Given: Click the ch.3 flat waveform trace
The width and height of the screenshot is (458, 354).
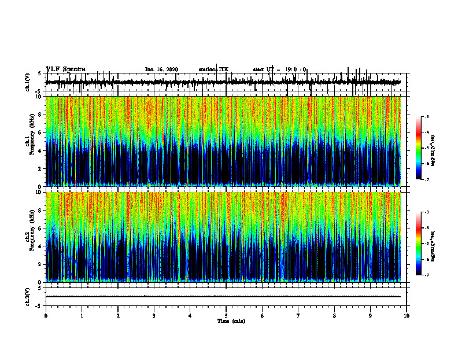Looking at the screenshot, I should (x=223, y=297).
